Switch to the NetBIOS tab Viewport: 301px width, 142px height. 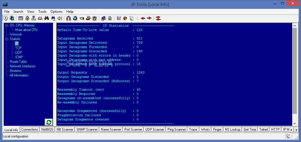coord(47,130)
